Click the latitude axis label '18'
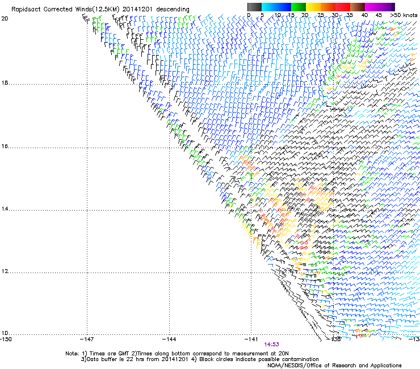 5,83
